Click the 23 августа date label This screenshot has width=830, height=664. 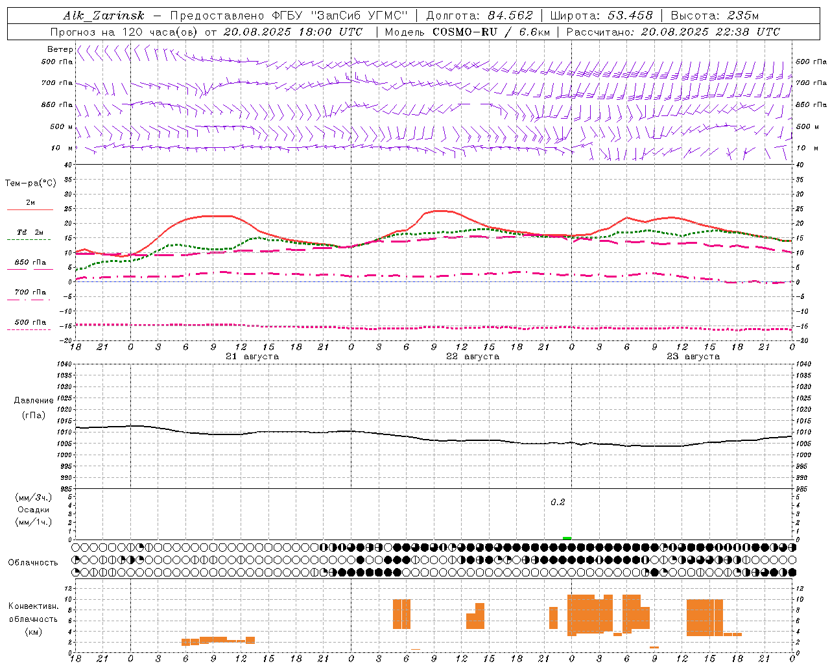[x=693, y=357]
